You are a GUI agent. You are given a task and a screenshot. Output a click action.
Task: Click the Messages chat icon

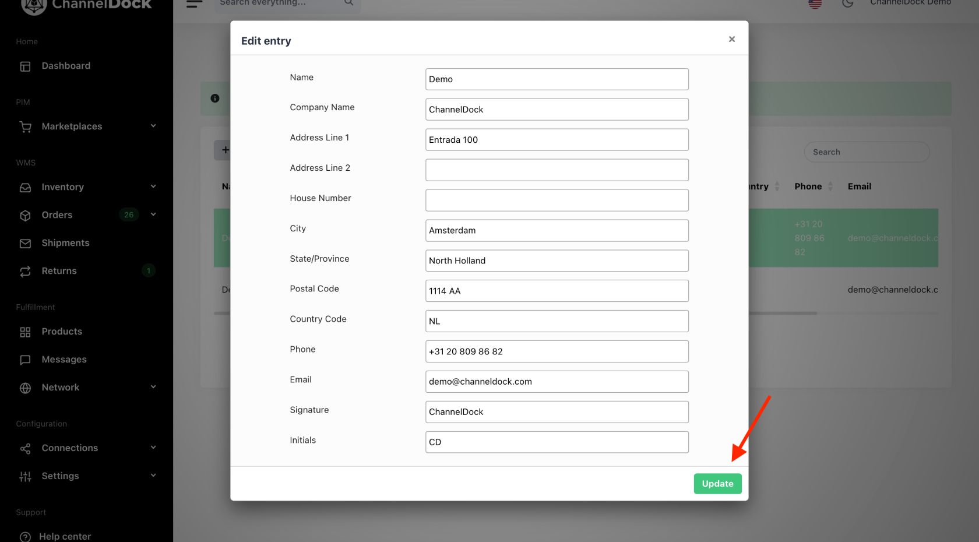click(25, 360)
